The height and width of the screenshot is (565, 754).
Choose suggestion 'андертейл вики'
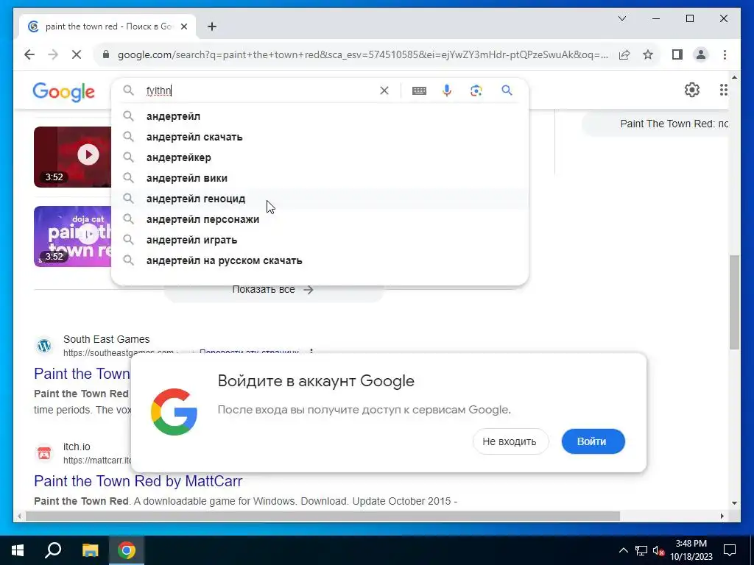coord(320,178)
